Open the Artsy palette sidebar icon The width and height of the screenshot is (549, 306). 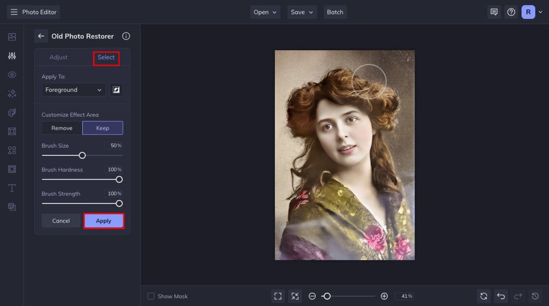[12, 112]
